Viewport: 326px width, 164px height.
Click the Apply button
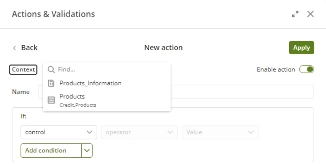pyautogui.click(x=301, y=48)
